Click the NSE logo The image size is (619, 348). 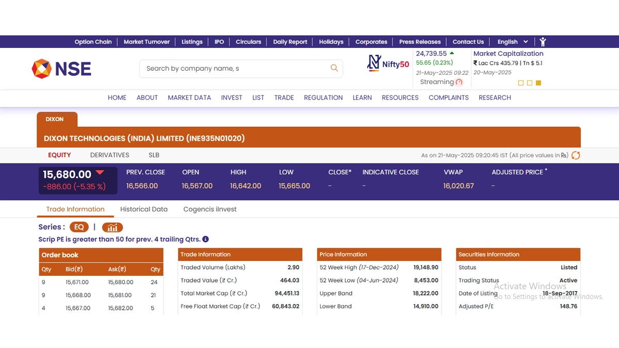coord(61,69)
